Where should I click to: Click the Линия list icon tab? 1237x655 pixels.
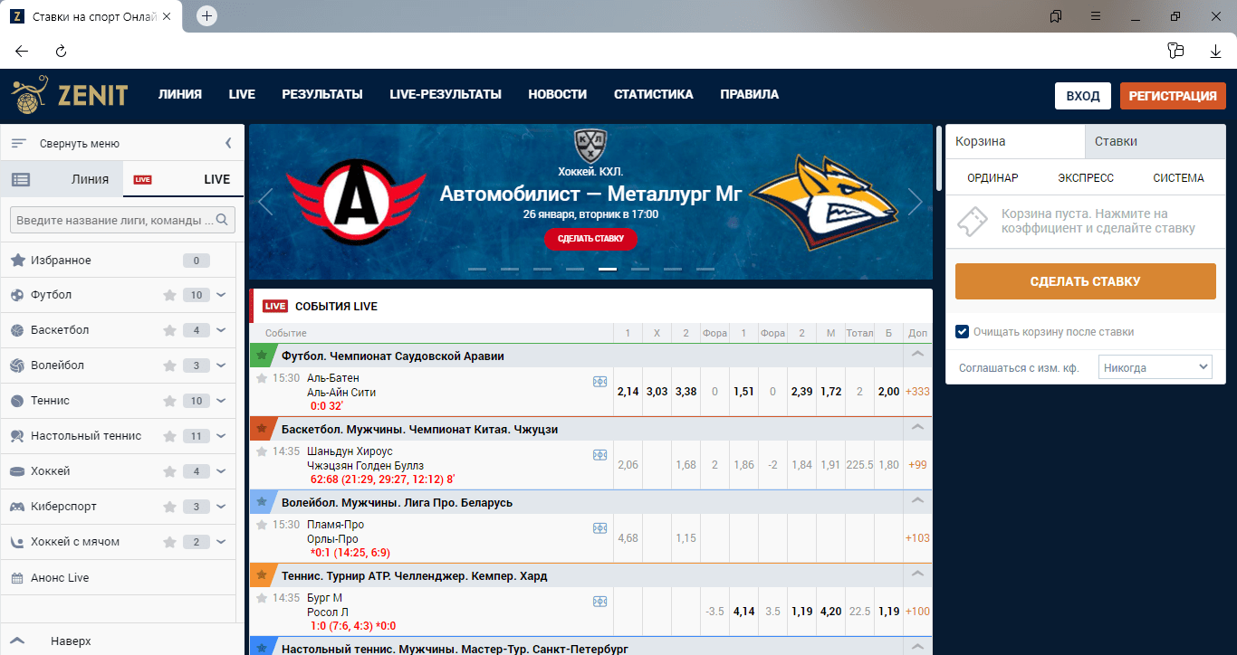coord(21,179)
